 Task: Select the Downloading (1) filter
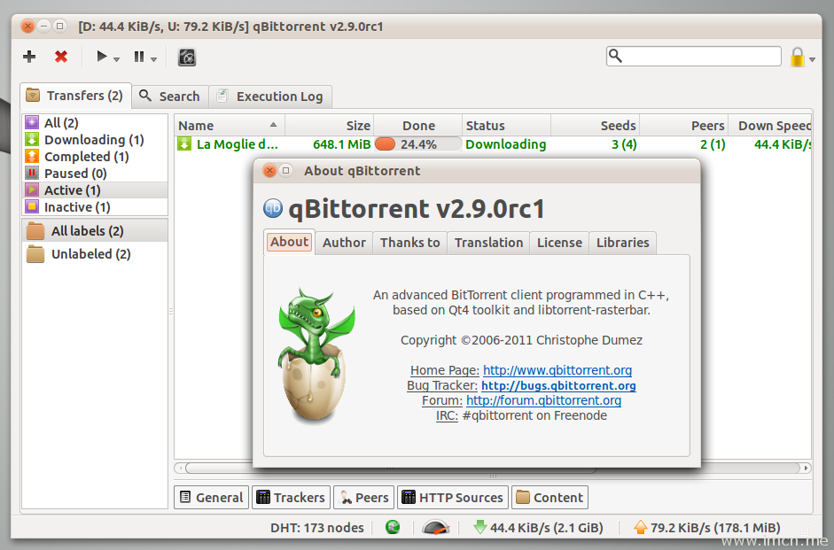click(x=95, y=140)
